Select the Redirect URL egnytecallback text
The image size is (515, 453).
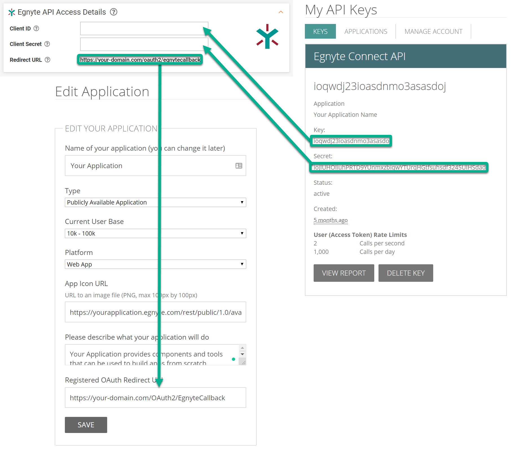pyautogui.click(x=140, y=60)
